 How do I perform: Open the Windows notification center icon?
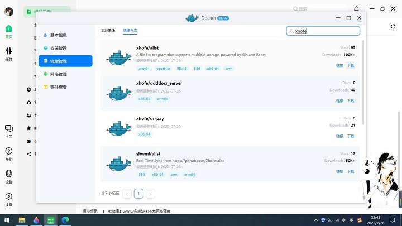click(393, 220)
